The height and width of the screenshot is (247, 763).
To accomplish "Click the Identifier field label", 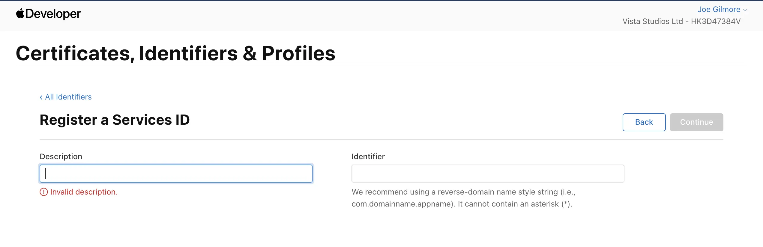I will (368, 156).
